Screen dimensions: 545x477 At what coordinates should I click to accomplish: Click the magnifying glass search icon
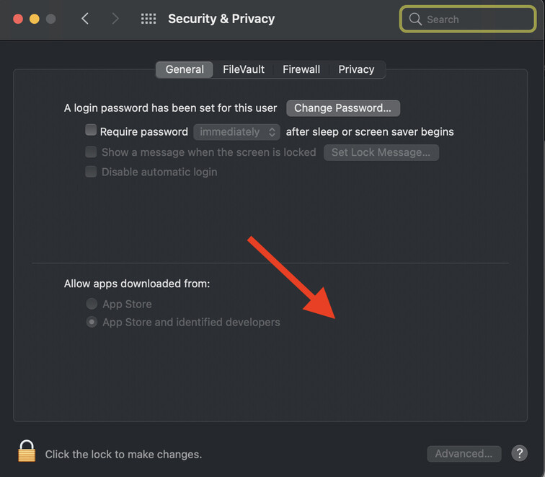[415, 19]
